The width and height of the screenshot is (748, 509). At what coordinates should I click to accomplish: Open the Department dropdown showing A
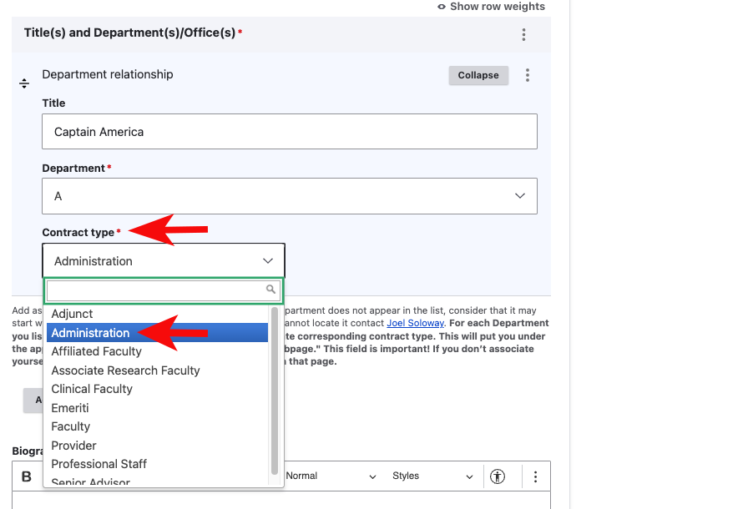tap(290, 196)
